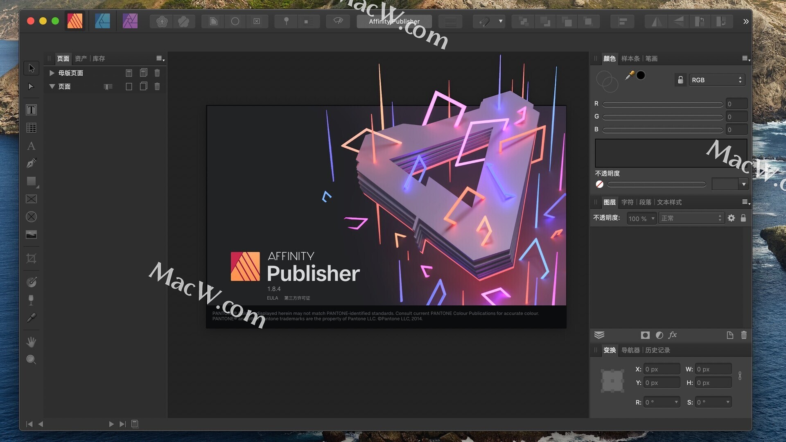
Task: Open the 第三方许可证 link
Action: pos(297,298)
